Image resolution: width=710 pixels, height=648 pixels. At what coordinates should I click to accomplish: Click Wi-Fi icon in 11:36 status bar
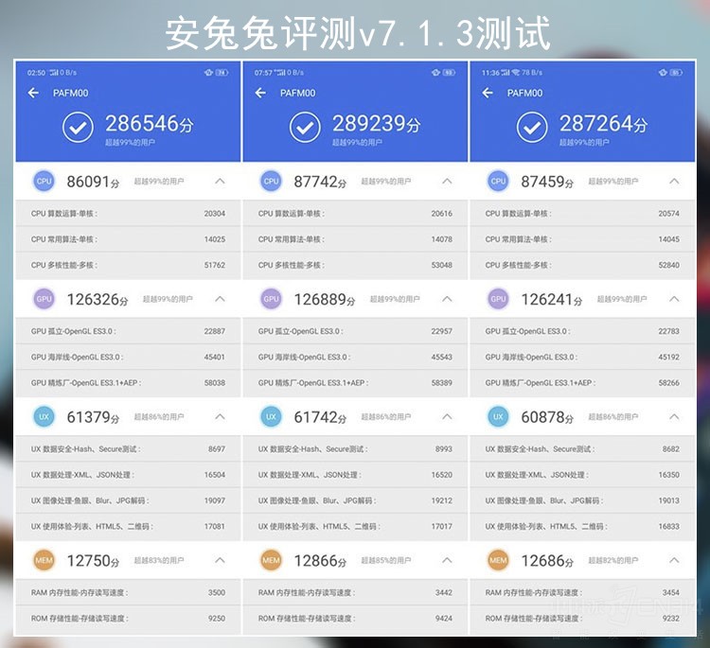(515, 73)
